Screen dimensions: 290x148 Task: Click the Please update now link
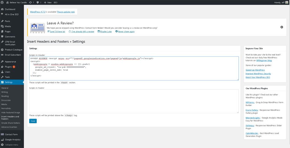[x=66, y=12]
